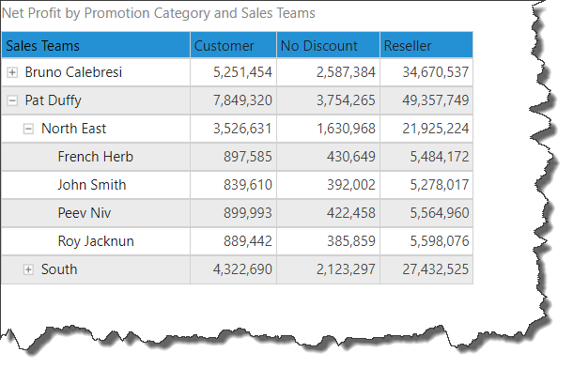Collapse the North East group
Screen dimensions: 573x368
(28, 129)
